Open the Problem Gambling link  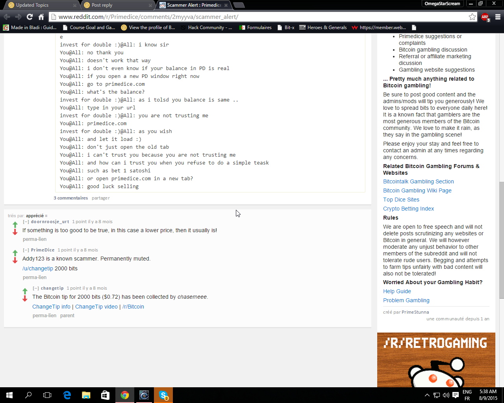[x=406, y=300]
